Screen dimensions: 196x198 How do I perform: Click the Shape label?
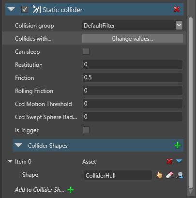coord(30,175)
